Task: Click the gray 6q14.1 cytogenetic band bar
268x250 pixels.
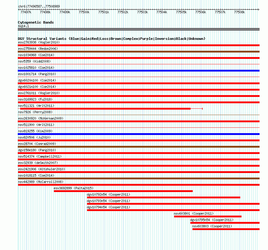Action: tap(139, 29)
